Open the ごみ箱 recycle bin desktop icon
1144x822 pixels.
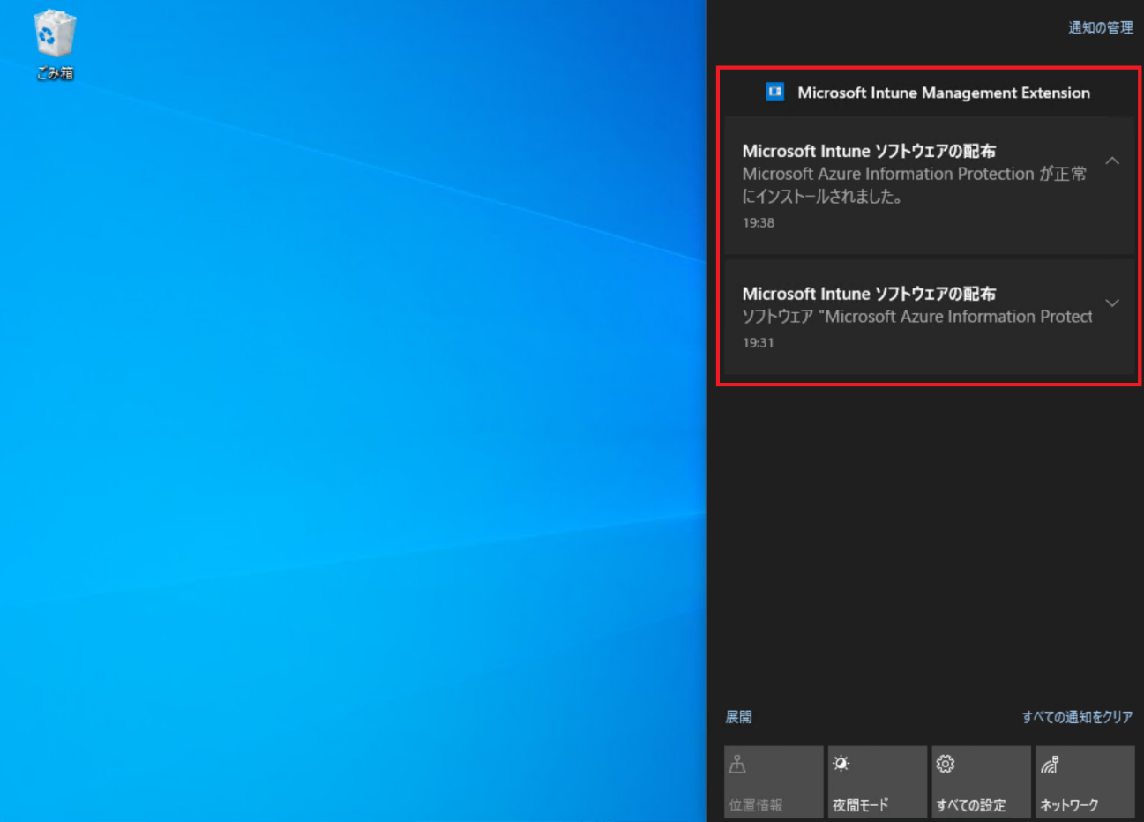[x=55, y=45]
